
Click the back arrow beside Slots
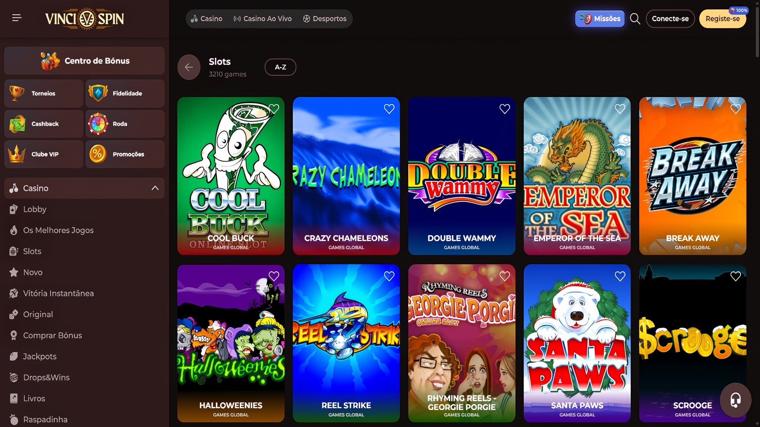(x=189, y=67)
